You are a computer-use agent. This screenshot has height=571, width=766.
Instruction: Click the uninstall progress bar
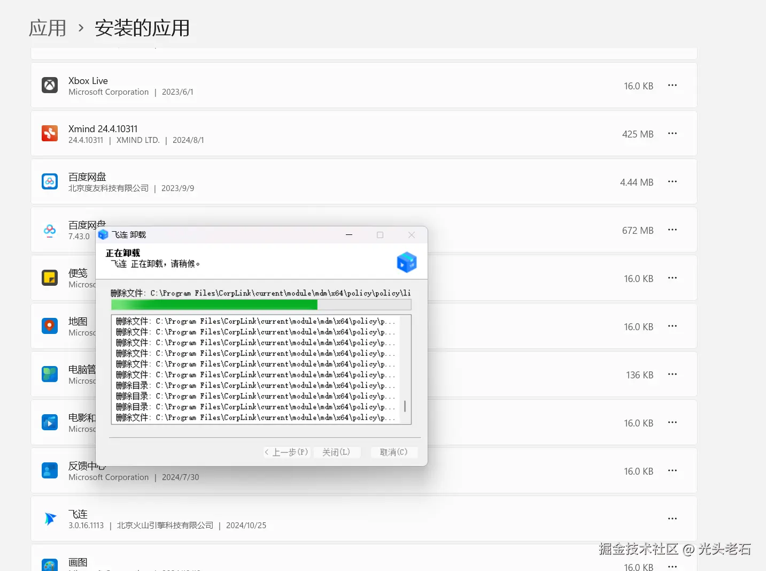pyautogui.click(x=261, y=304)
